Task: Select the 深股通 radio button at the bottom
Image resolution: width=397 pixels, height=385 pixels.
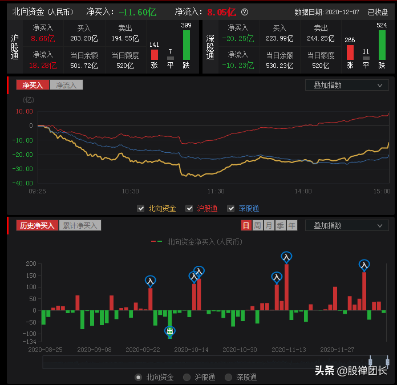Action: (x=229, y=377)
